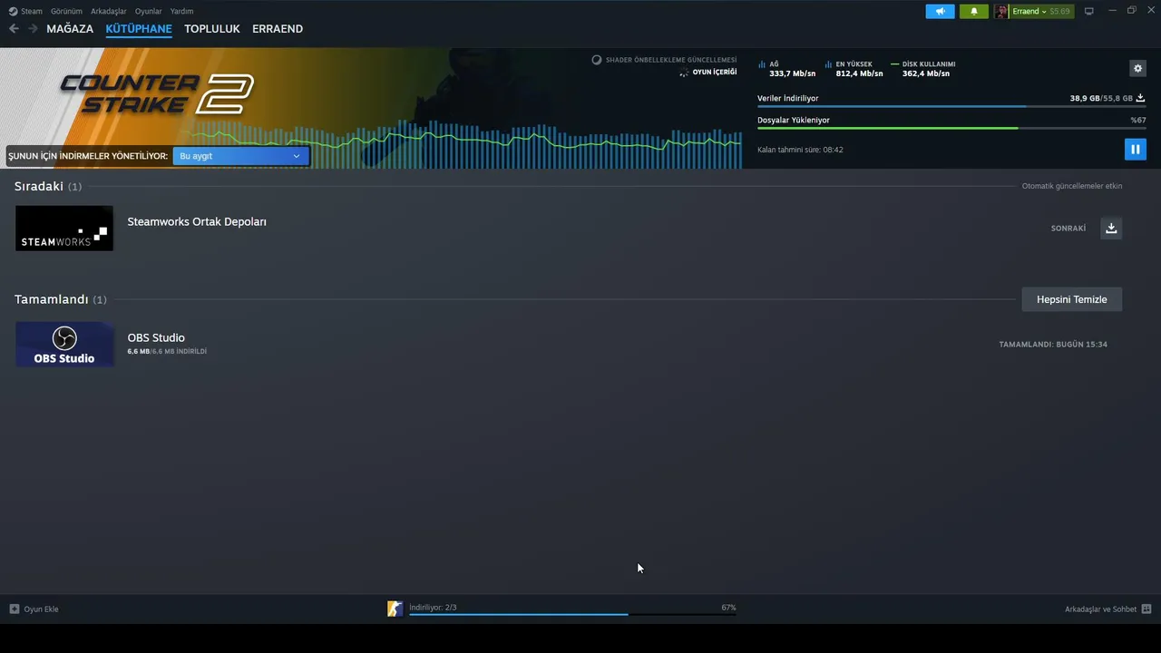The width and height of the screenshot is (1161, 653).
Task: Open the green bell notifications
Action: pyautogui.click(x=974, y=11)
